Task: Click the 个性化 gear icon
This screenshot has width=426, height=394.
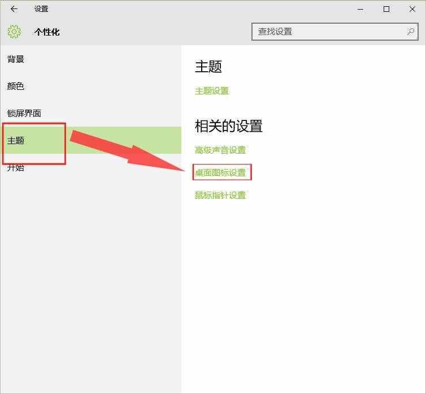Action: pos(14,32)
